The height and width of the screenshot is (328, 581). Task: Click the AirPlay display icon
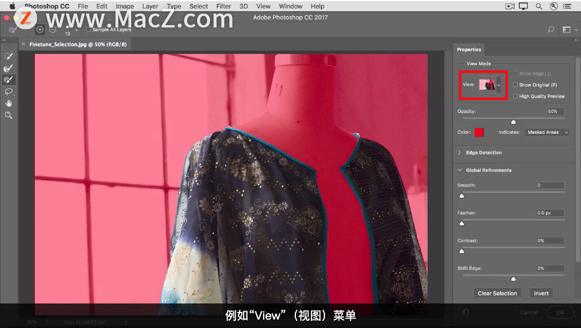tap(523, 6)
